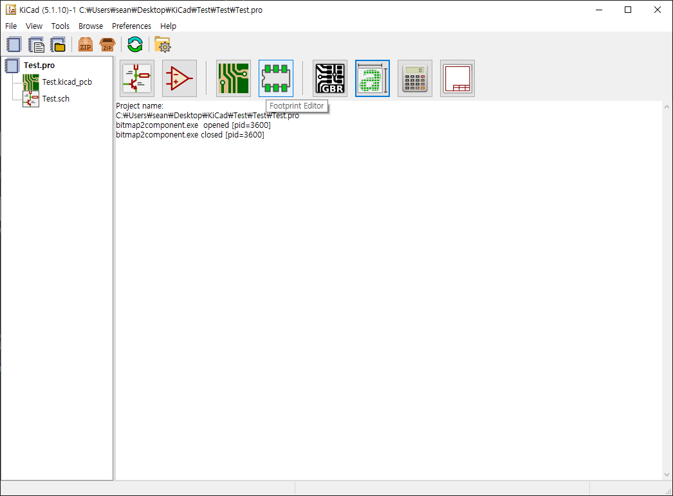
Task: Close the KiCad window
Action: tap(657, 10)
